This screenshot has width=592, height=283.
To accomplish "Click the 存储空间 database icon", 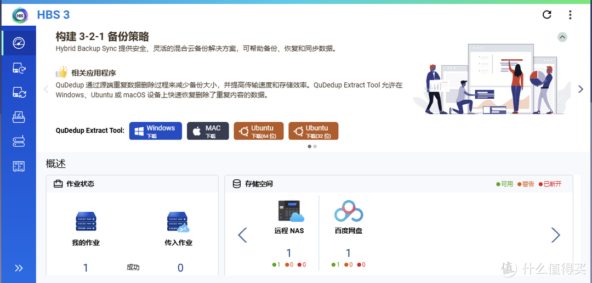I will pos(237,184).
